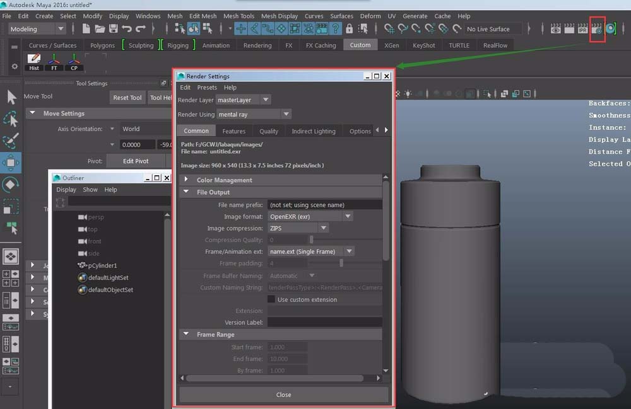Switch to the Quality tab
The image size is (631, 409).
click(268, 131)
